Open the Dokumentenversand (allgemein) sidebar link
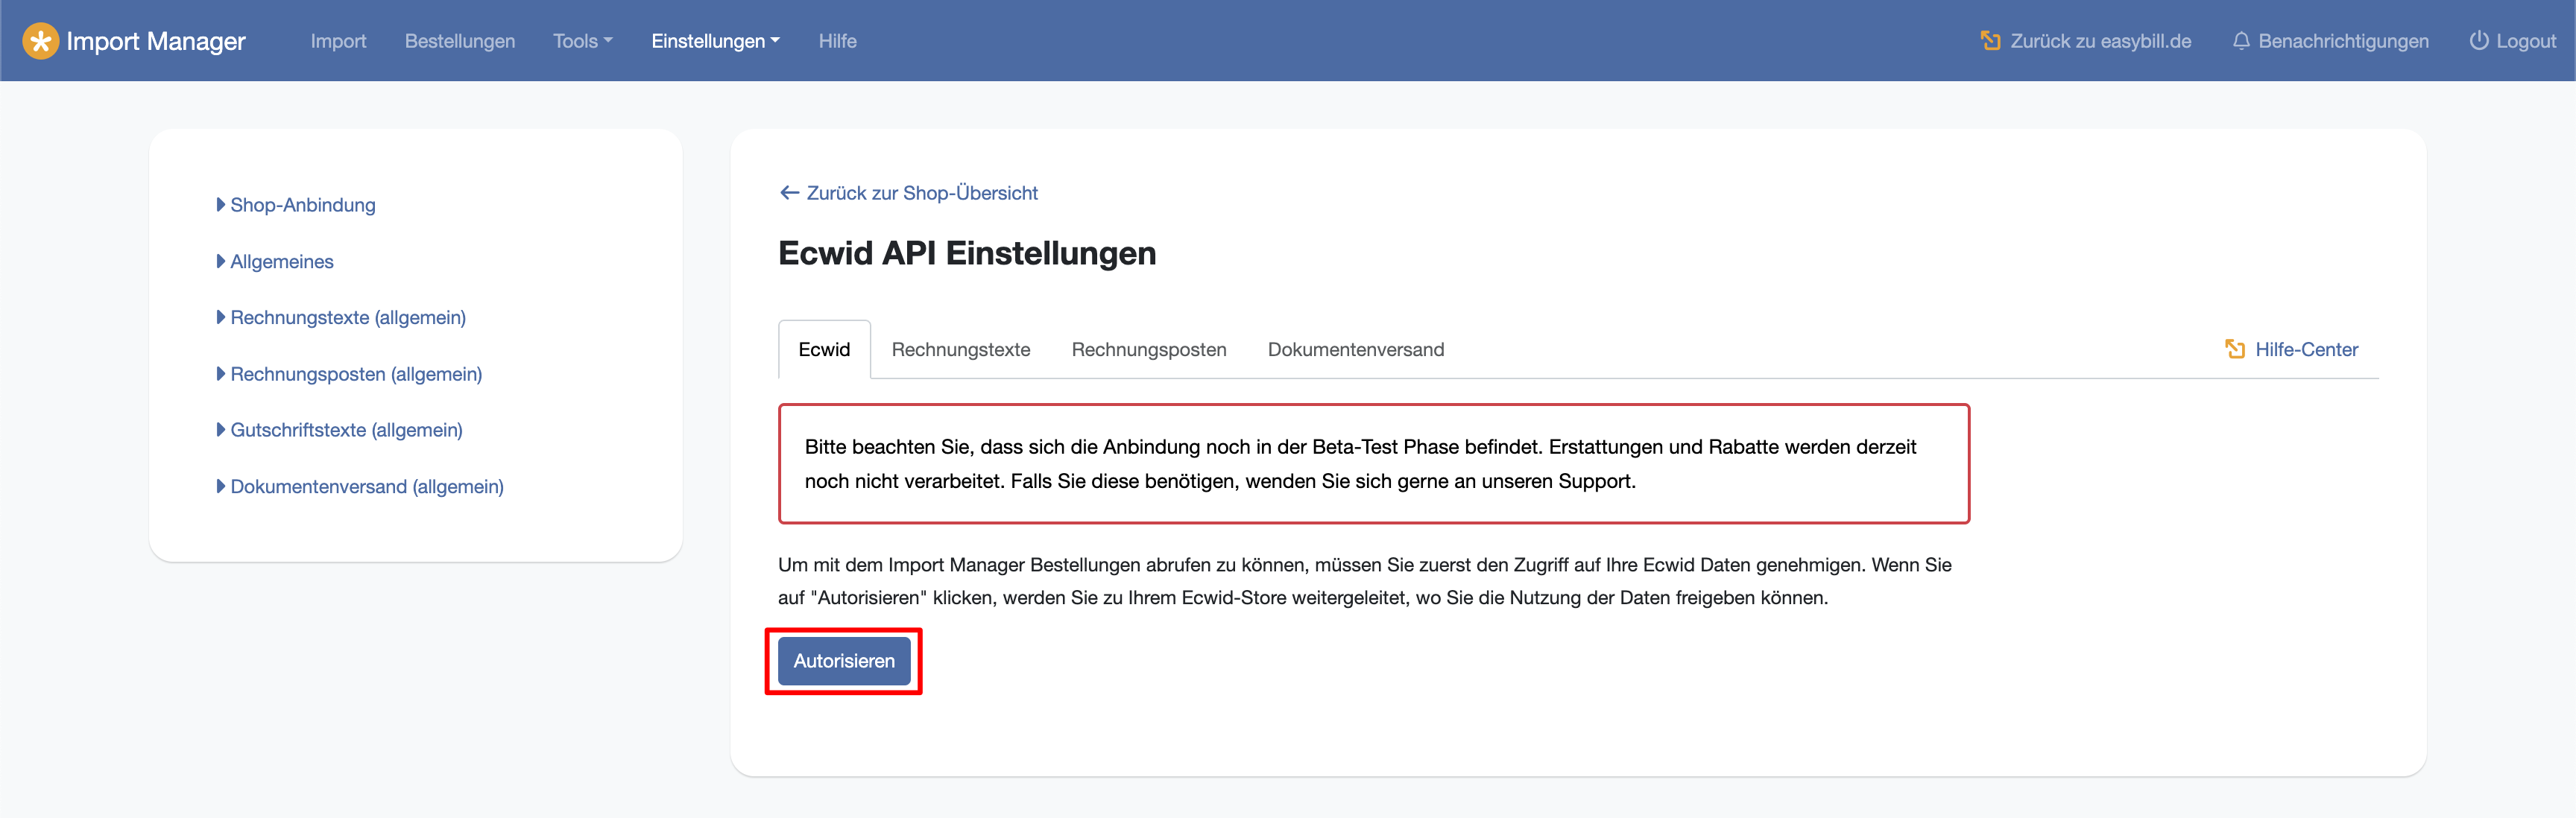Screen dimensions: 2576x818 point(367,486)
